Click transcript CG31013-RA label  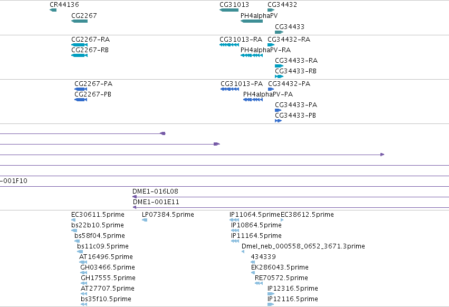click(x=241, y=39)
